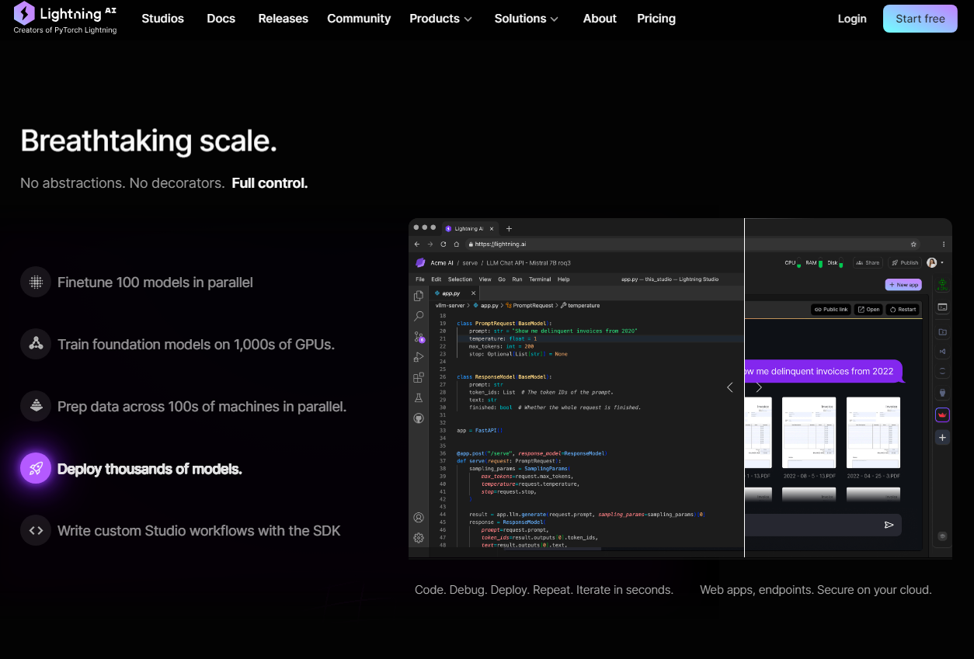Screen dimensions: 974x659
Task: Click the image comparison slider handle
Action: (x=744, y=387)
